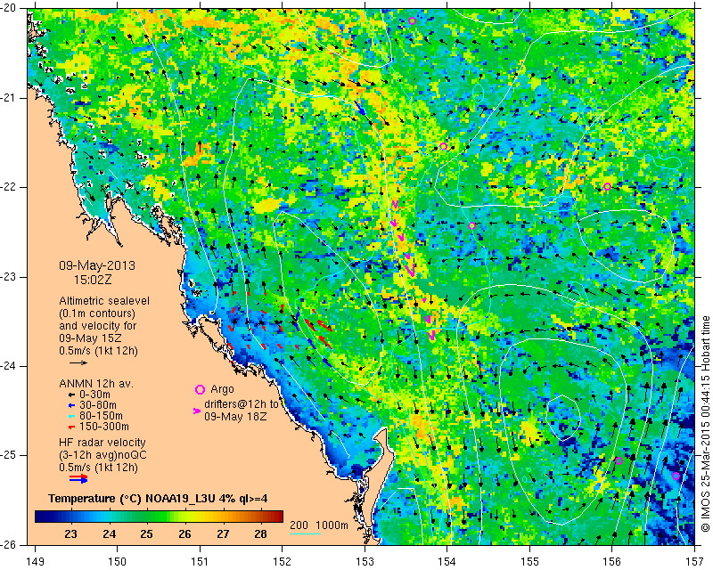Image resolution: width=713 pixels, height=570 pixels.
Task: Click the 'HF radar velocity' text
Action: tap(102, 443)
